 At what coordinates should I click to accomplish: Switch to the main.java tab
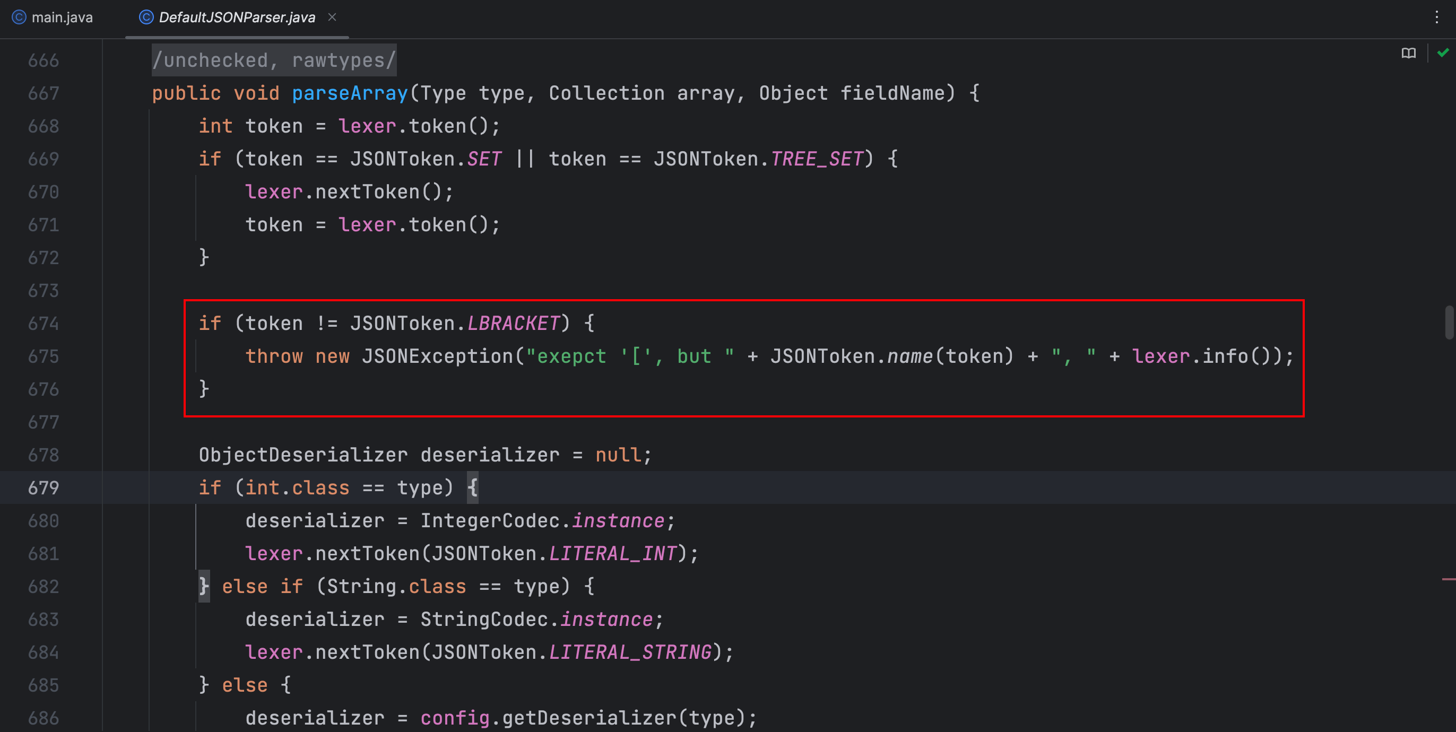click(53, 18)
